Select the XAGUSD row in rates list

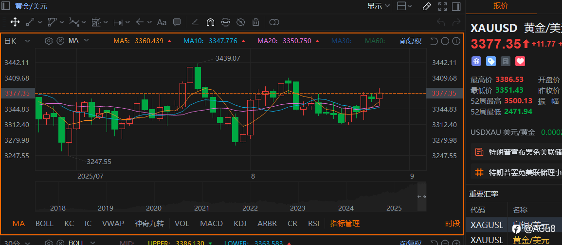pos(514,225)
